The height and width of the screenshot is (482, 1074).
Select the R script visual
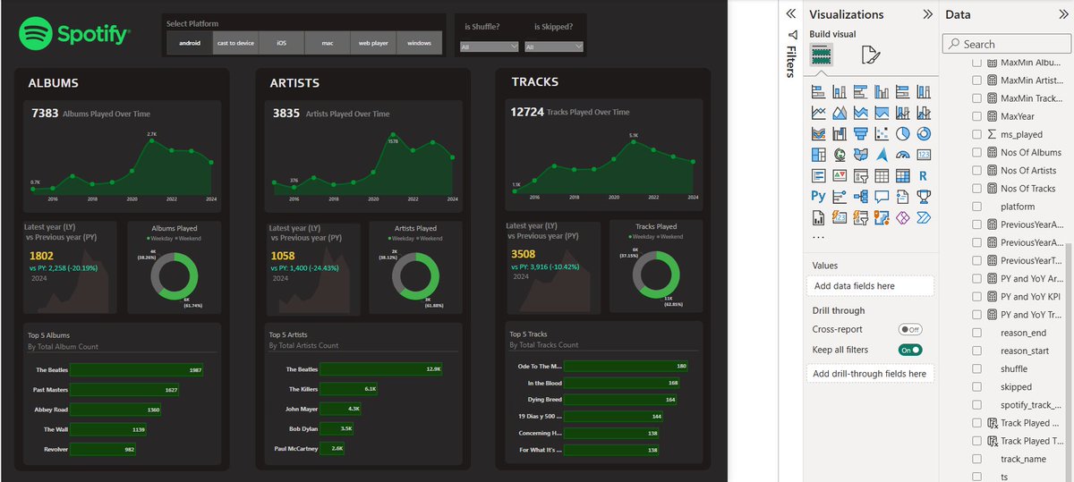924,176
